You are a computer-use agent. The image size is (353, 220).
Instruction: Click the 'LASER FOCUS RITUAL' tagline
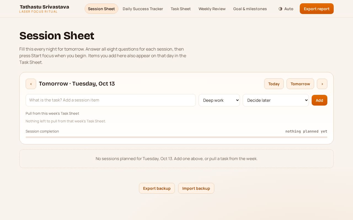pyautogui.click(x=38, y=12)
